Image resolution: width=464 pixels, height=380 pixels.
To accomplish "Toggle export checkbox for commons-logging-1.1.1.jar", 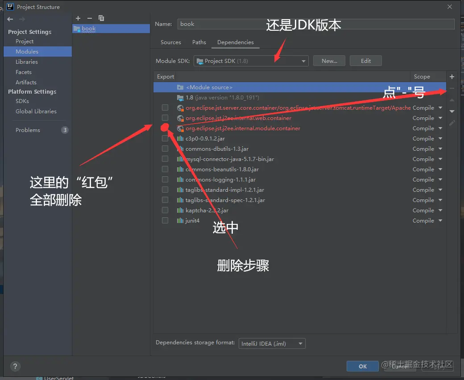I will pyautogui.click(x=165, y=179).
